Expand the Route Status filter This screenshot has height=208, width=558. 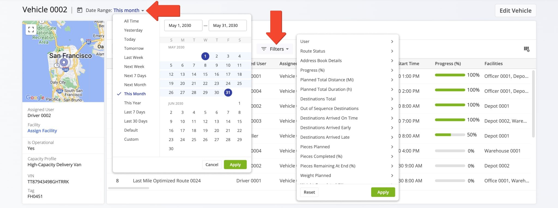pos(347,51)
